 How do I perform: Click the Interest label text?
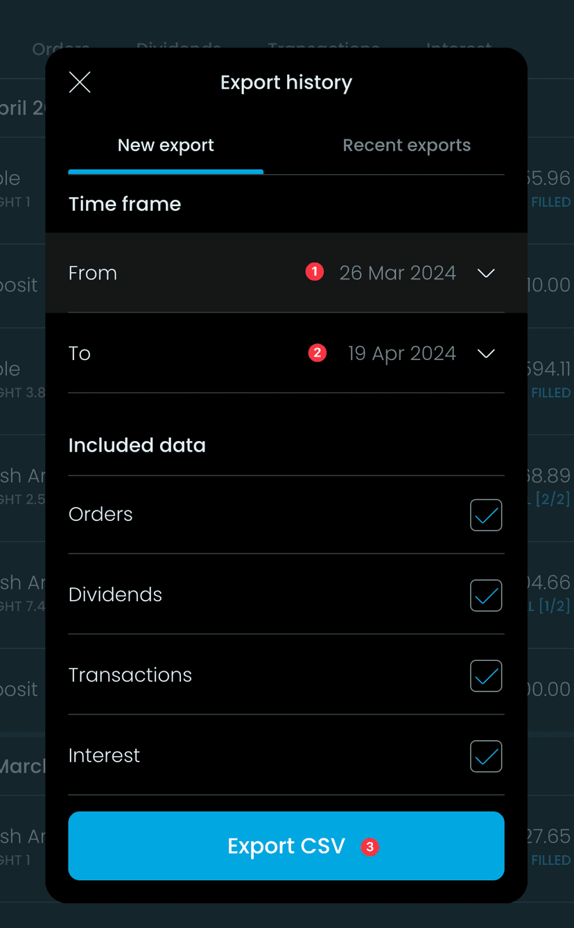click(x=104, y=756)
